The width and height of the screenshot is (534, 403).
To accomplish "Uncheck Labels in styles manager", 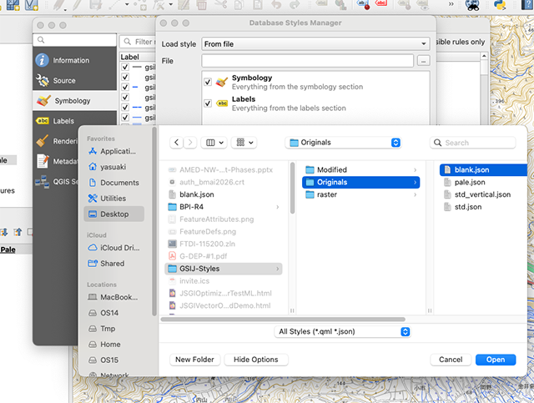I will click(208, 103).
